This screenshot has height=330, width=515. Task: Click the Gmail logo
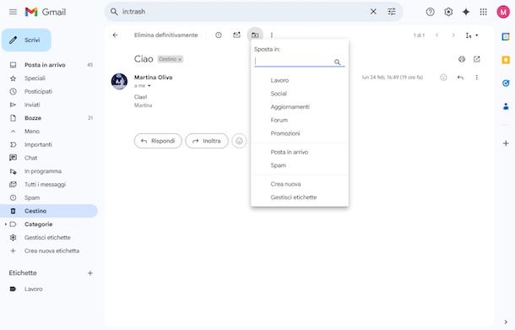point(46,12)
